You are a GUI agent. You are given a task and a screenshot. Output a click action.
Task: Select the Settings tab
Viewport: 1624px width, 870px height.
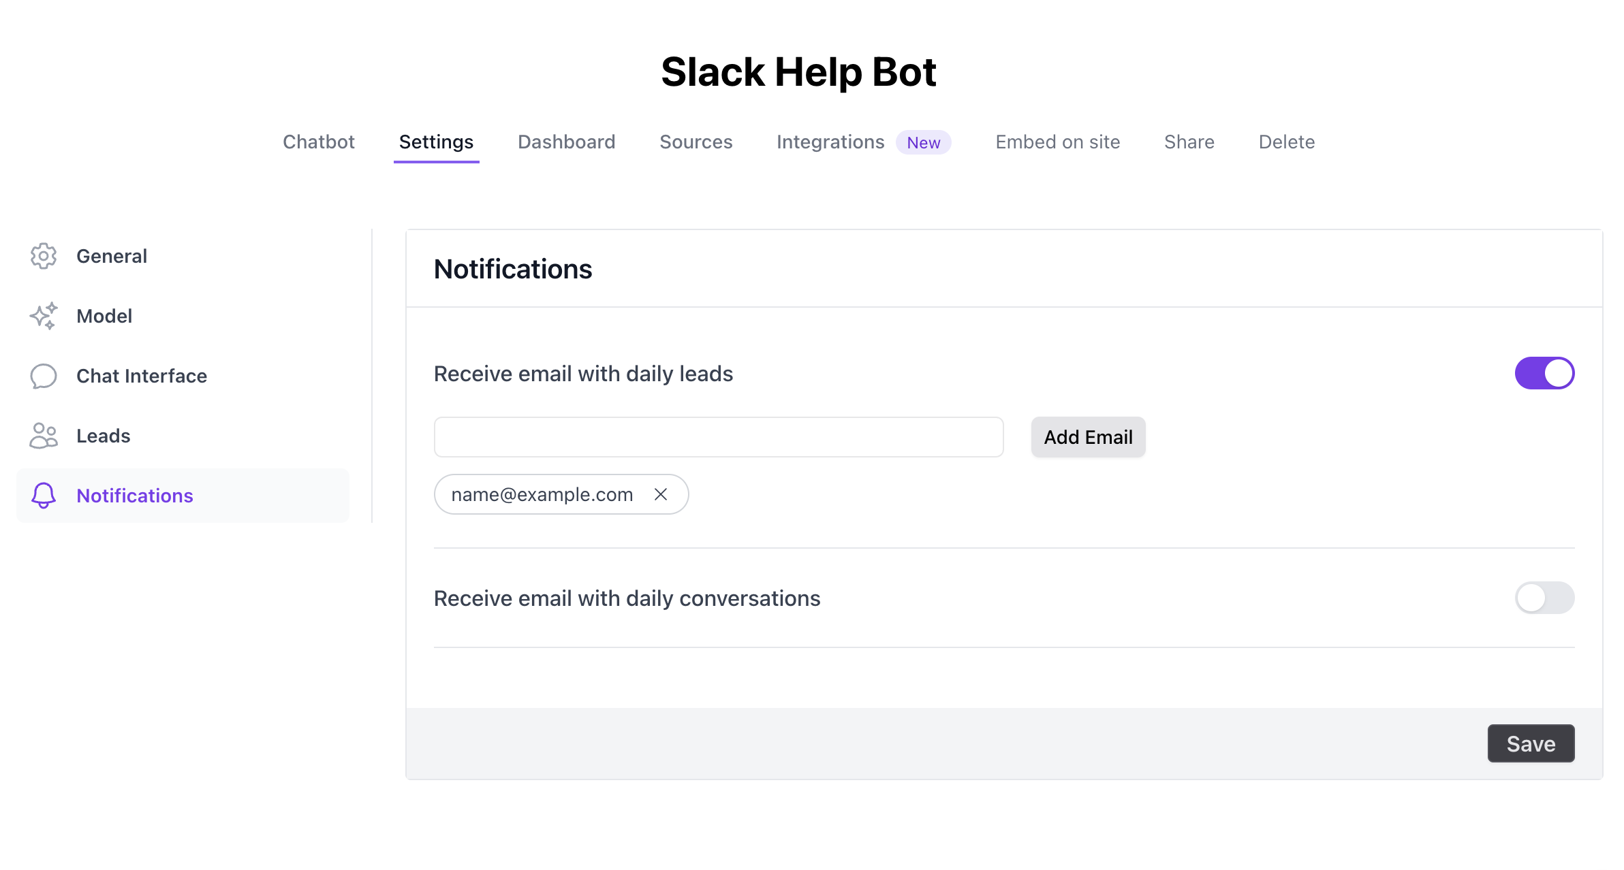click(436, 142)
